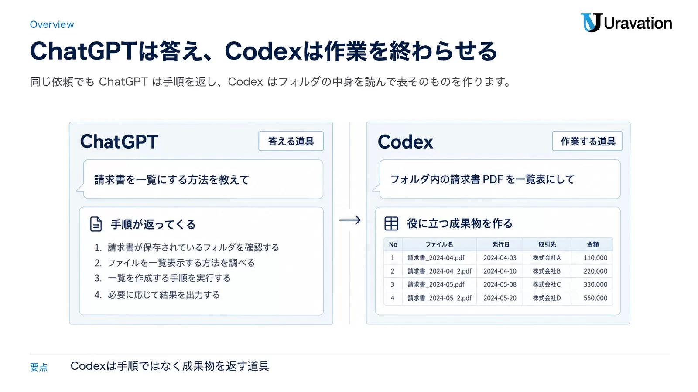This screenshot has height=392, width=698.
Task: Click the table grid icon beside 役に立つ成果物を作る
Action: (391, 223)
